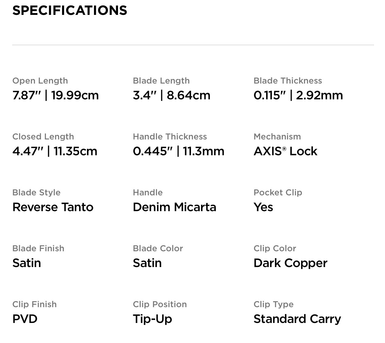
Task: Click the Blade Style label
Action: point(36,193)
